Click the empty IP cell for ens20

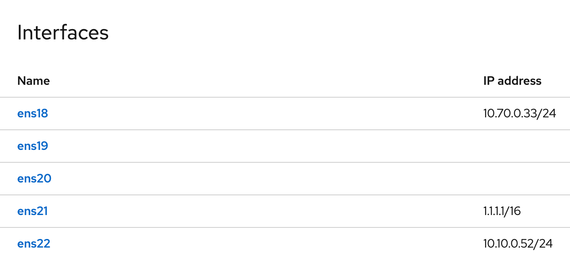point(521,179)
